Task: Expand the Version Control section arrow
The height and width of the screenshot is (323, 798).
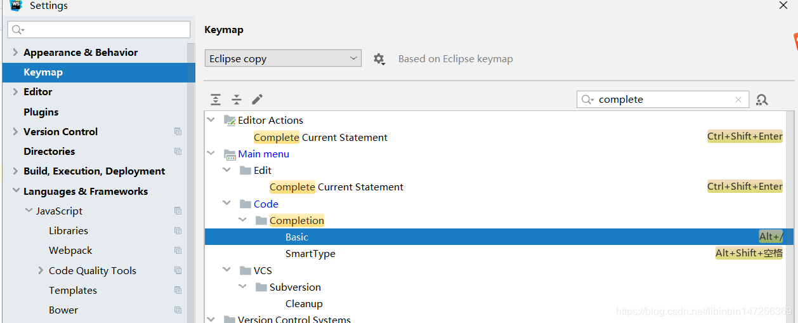Action: tap(15, 131)
